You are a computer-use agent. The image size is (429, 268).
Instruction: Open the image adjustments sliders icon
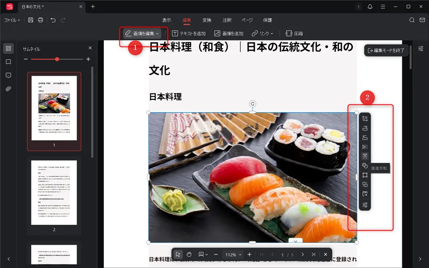tap(364, 205)
